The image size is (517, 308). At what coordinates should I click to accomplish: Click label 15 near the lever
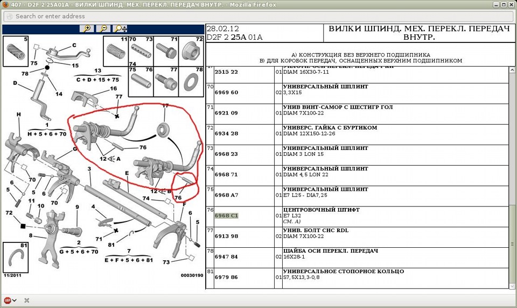(75, 66)
